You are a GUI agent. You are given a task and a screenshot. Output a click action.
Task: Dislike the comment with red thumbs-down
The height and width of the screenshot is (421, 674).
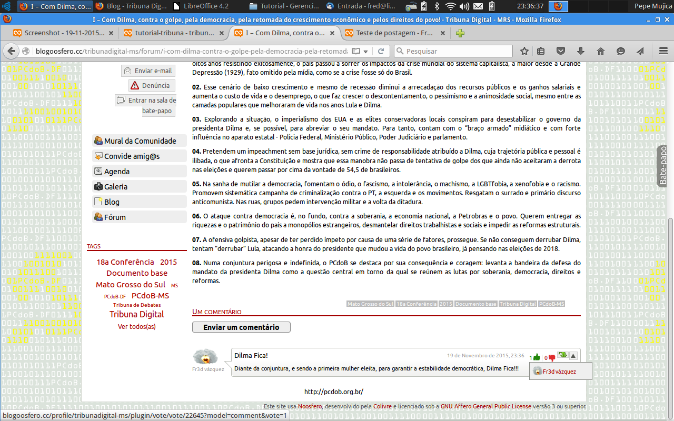click(552, 357)
